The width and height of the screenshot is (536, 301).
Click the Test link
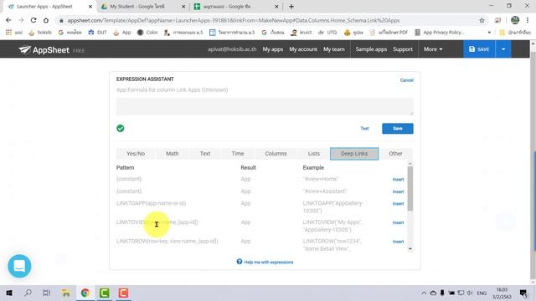point(364,128)
